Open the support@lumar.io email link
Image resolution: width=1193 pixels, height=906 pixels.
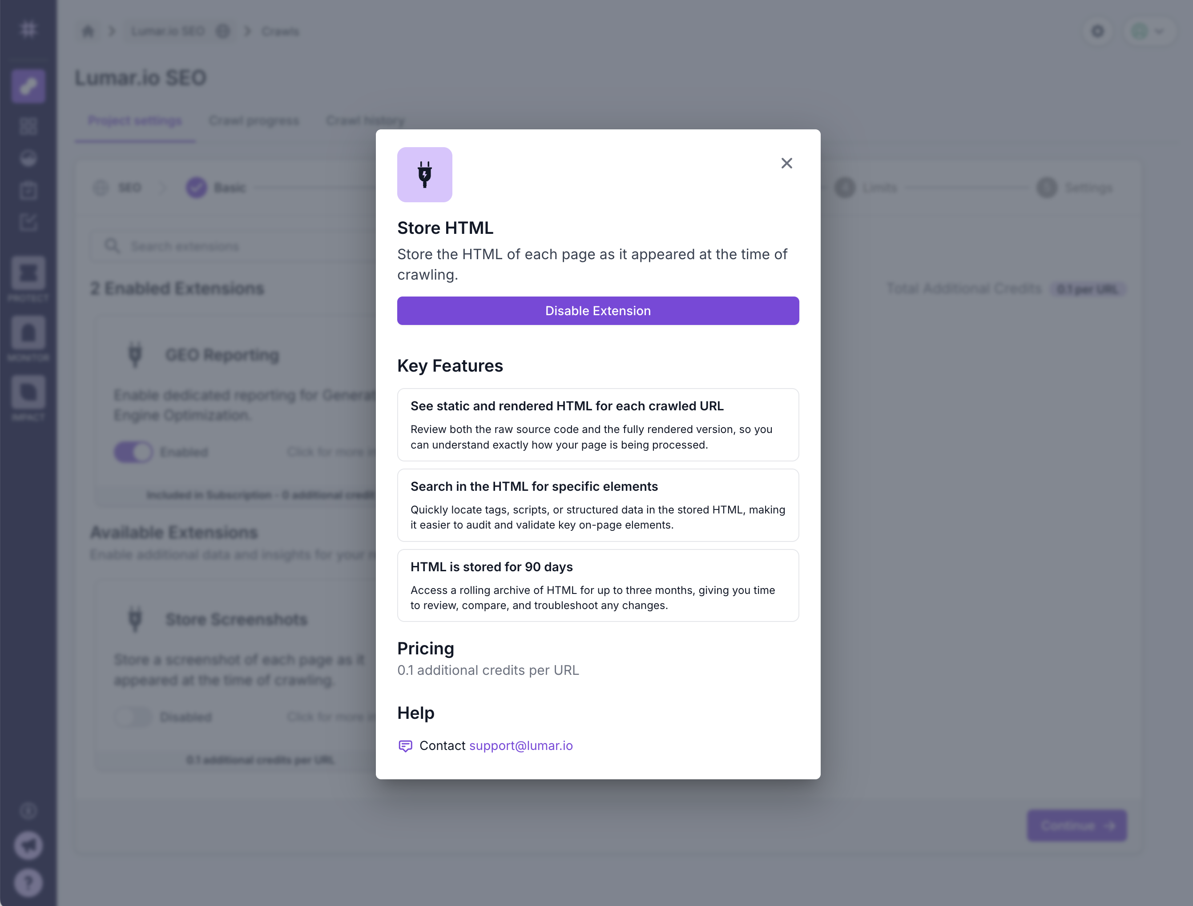click(x=521, y=745)
